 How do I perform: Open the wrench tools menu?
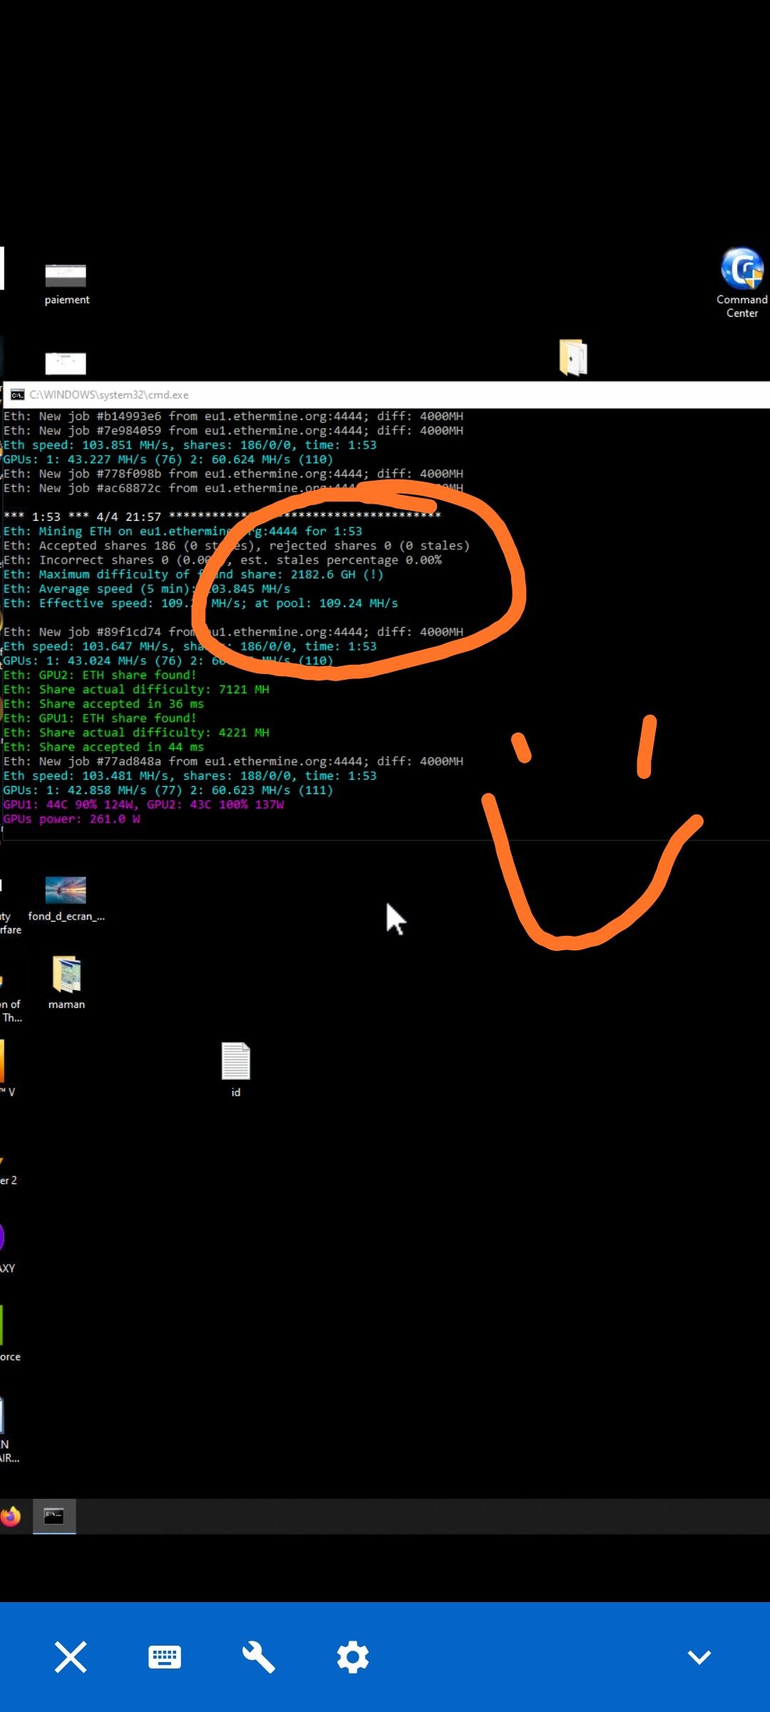click(258, 1656)
